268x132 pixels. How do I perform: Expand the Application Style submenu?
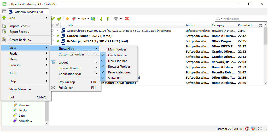pos(75,74)
